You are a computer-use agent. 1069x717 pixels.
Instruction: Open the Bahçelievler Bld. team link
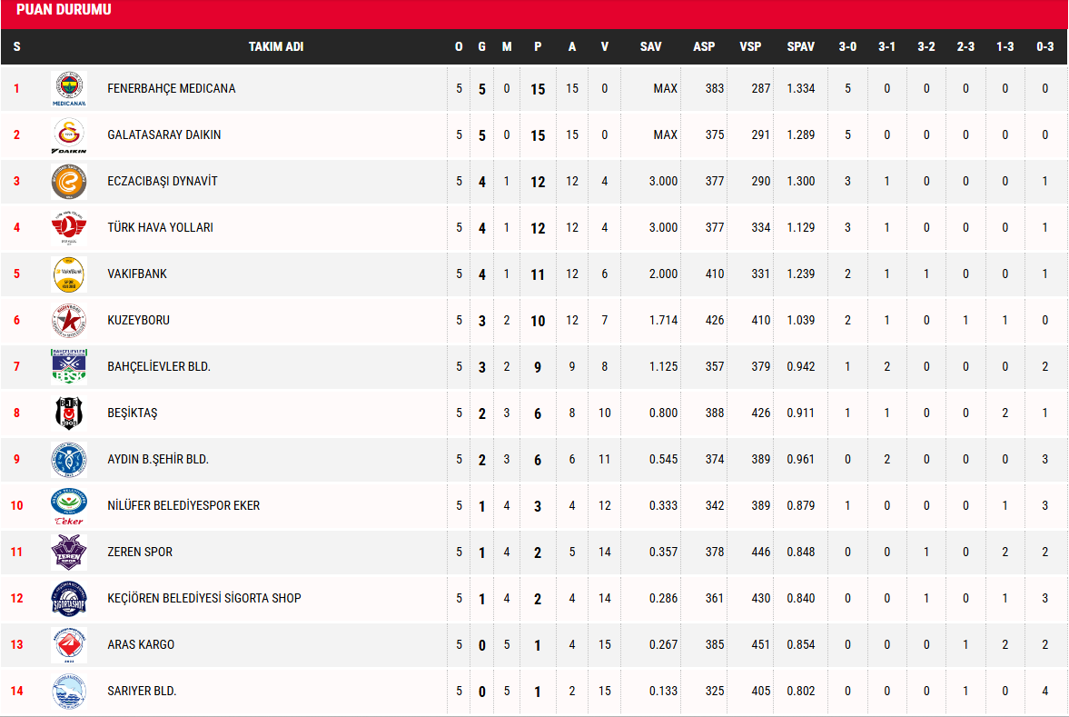tap(159, 367)
